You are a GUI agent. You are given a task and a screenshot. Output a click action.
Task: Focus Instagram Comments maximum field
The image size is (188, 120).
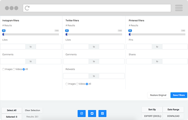click(x=49, y=61)
